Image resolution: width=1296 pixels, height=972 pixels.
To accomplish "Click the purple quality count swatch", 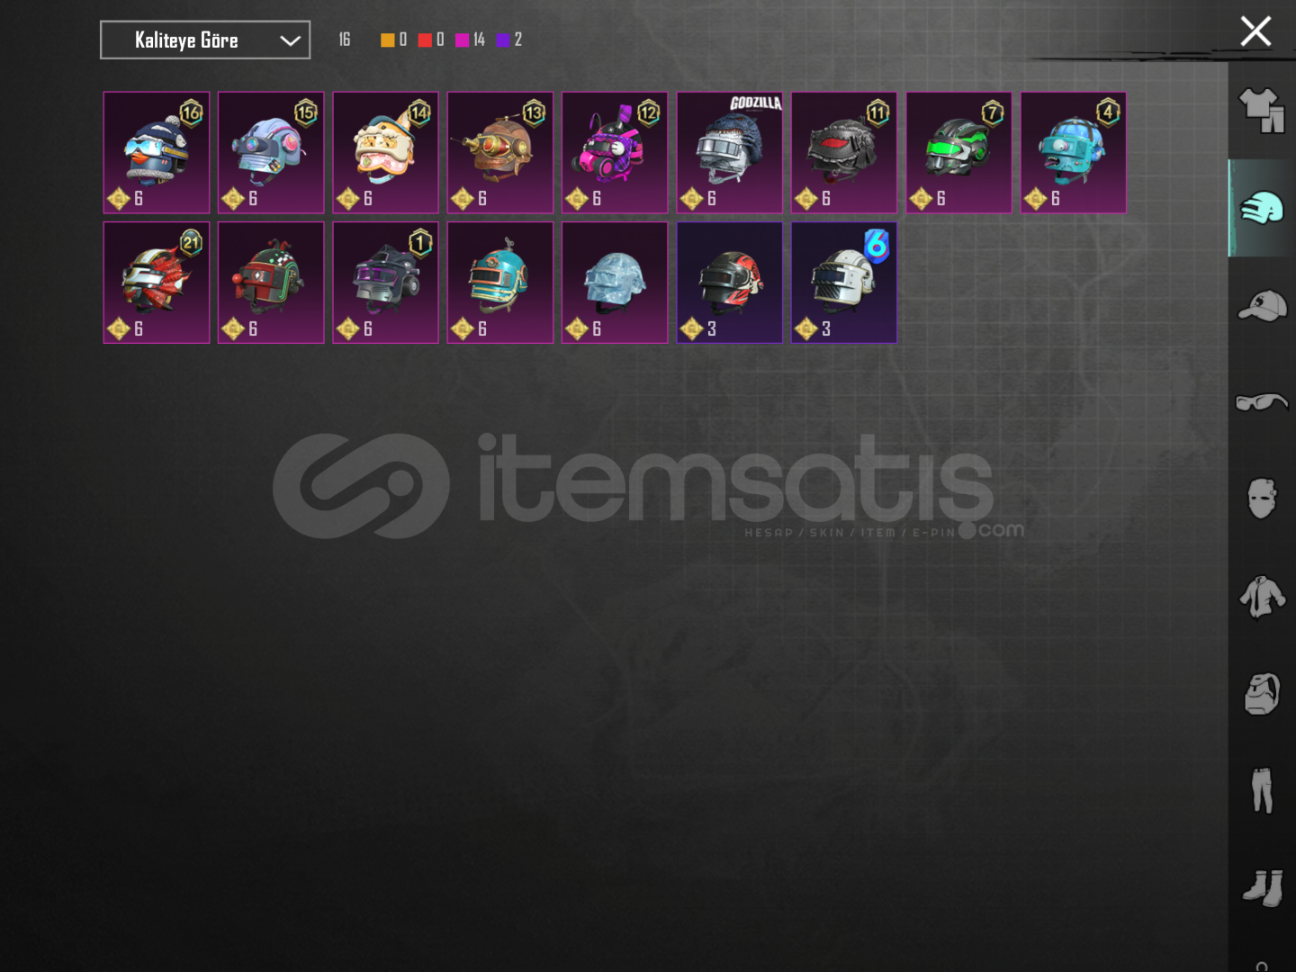I will [x=503, y=40].
